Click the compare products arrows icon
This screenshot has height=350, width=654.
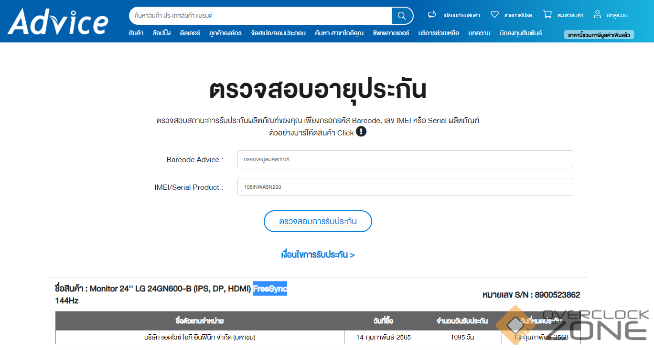tap(432, 15)
